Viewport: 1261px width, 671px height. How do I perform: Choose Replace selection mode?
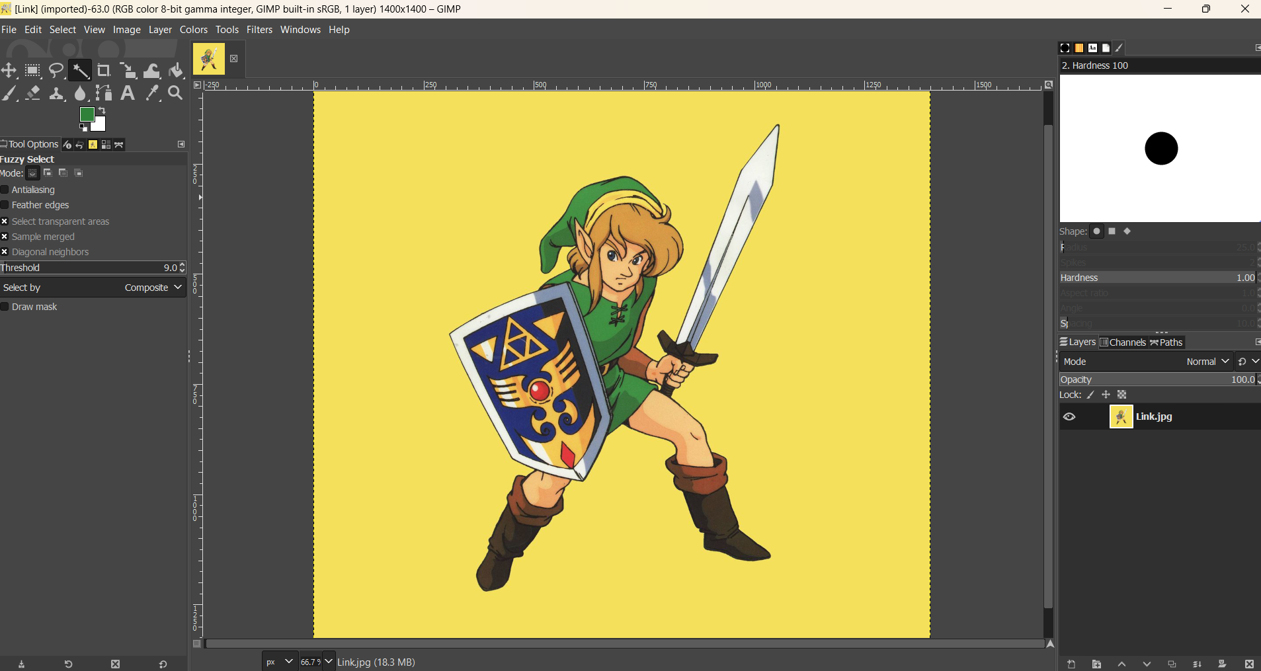pos(32,173)
